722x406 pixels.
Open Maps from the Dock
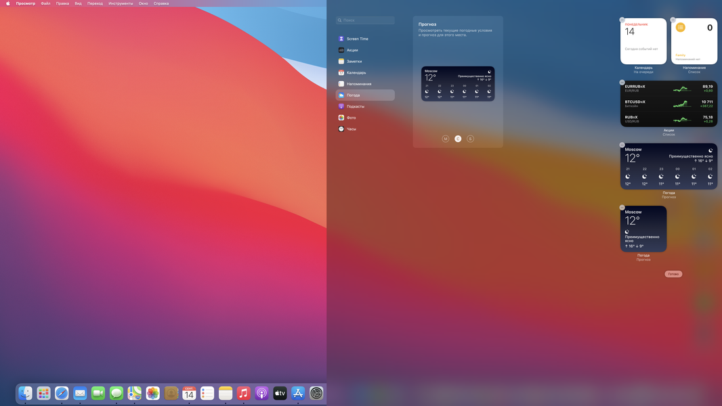(135, 393)
